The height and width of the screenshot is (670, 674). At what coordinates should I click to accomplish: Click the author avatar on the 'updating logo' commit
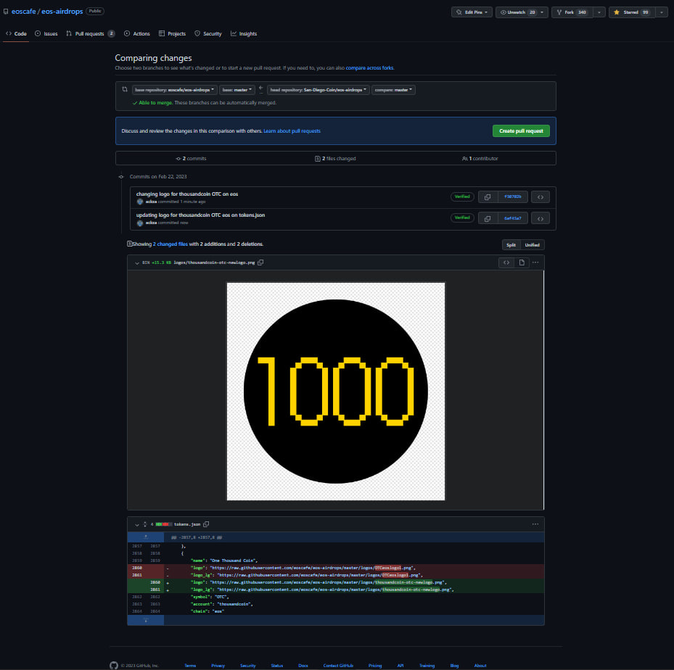pos(140,223)
